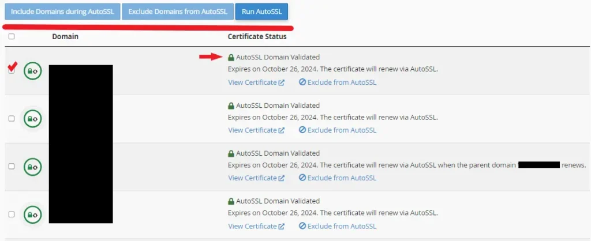Click the green lock icon in third domain row
This screenshot has height=241, width=591.
[32, 167]
